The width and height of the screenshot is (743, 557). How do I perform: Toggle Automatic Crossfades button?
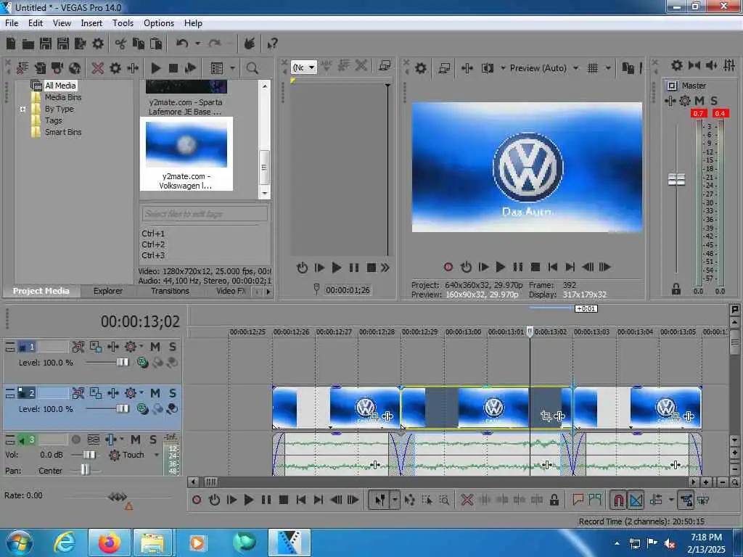coord(636,500)
